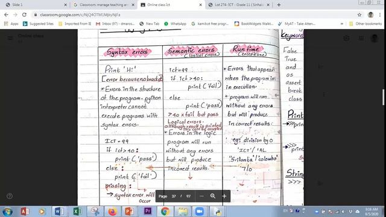Open the Apps bookmarks shortcut
The height and width of the screenshot is (217, 386).
(x=11, y=24)
